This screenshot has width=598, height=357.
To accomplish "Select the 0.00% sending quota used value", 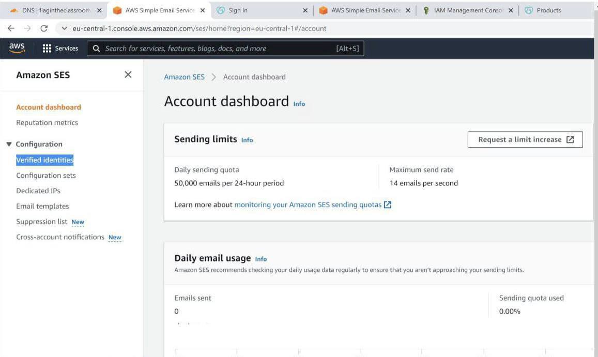I will coord(510,311).
